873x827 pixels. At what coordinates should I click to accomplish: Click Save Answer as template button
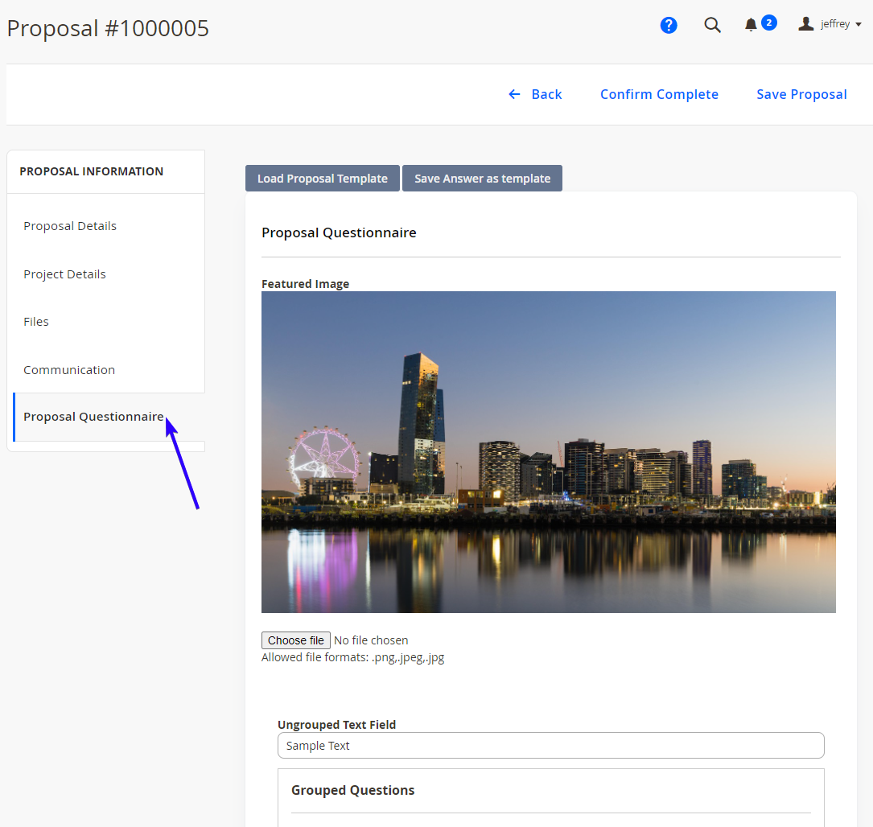pos(482,178)
